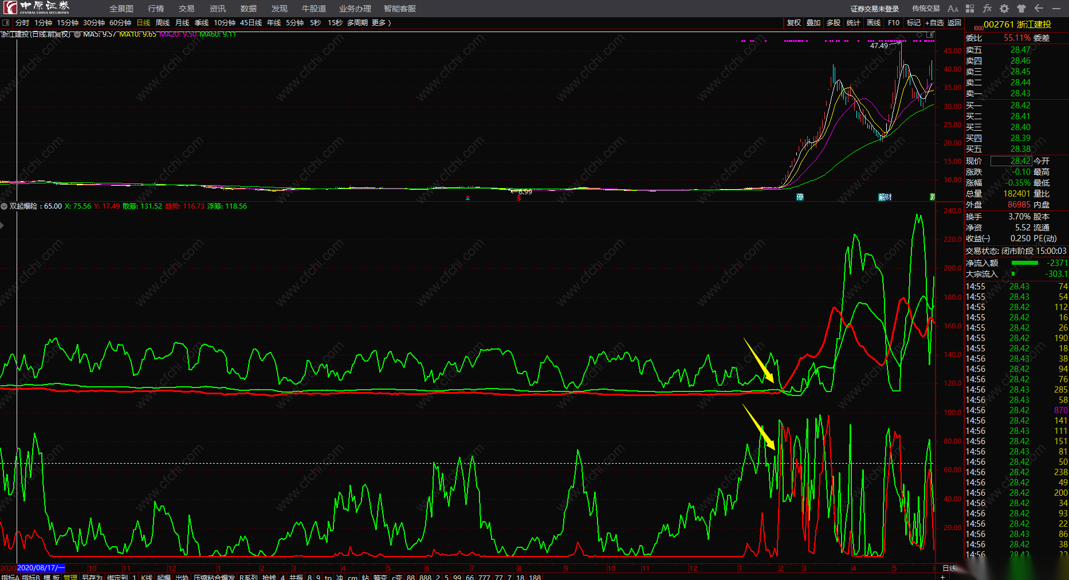Click the Central China Securities logo
Image resolution: width=1069 pixels, height=580 pixels.
(x=37, y=7)
